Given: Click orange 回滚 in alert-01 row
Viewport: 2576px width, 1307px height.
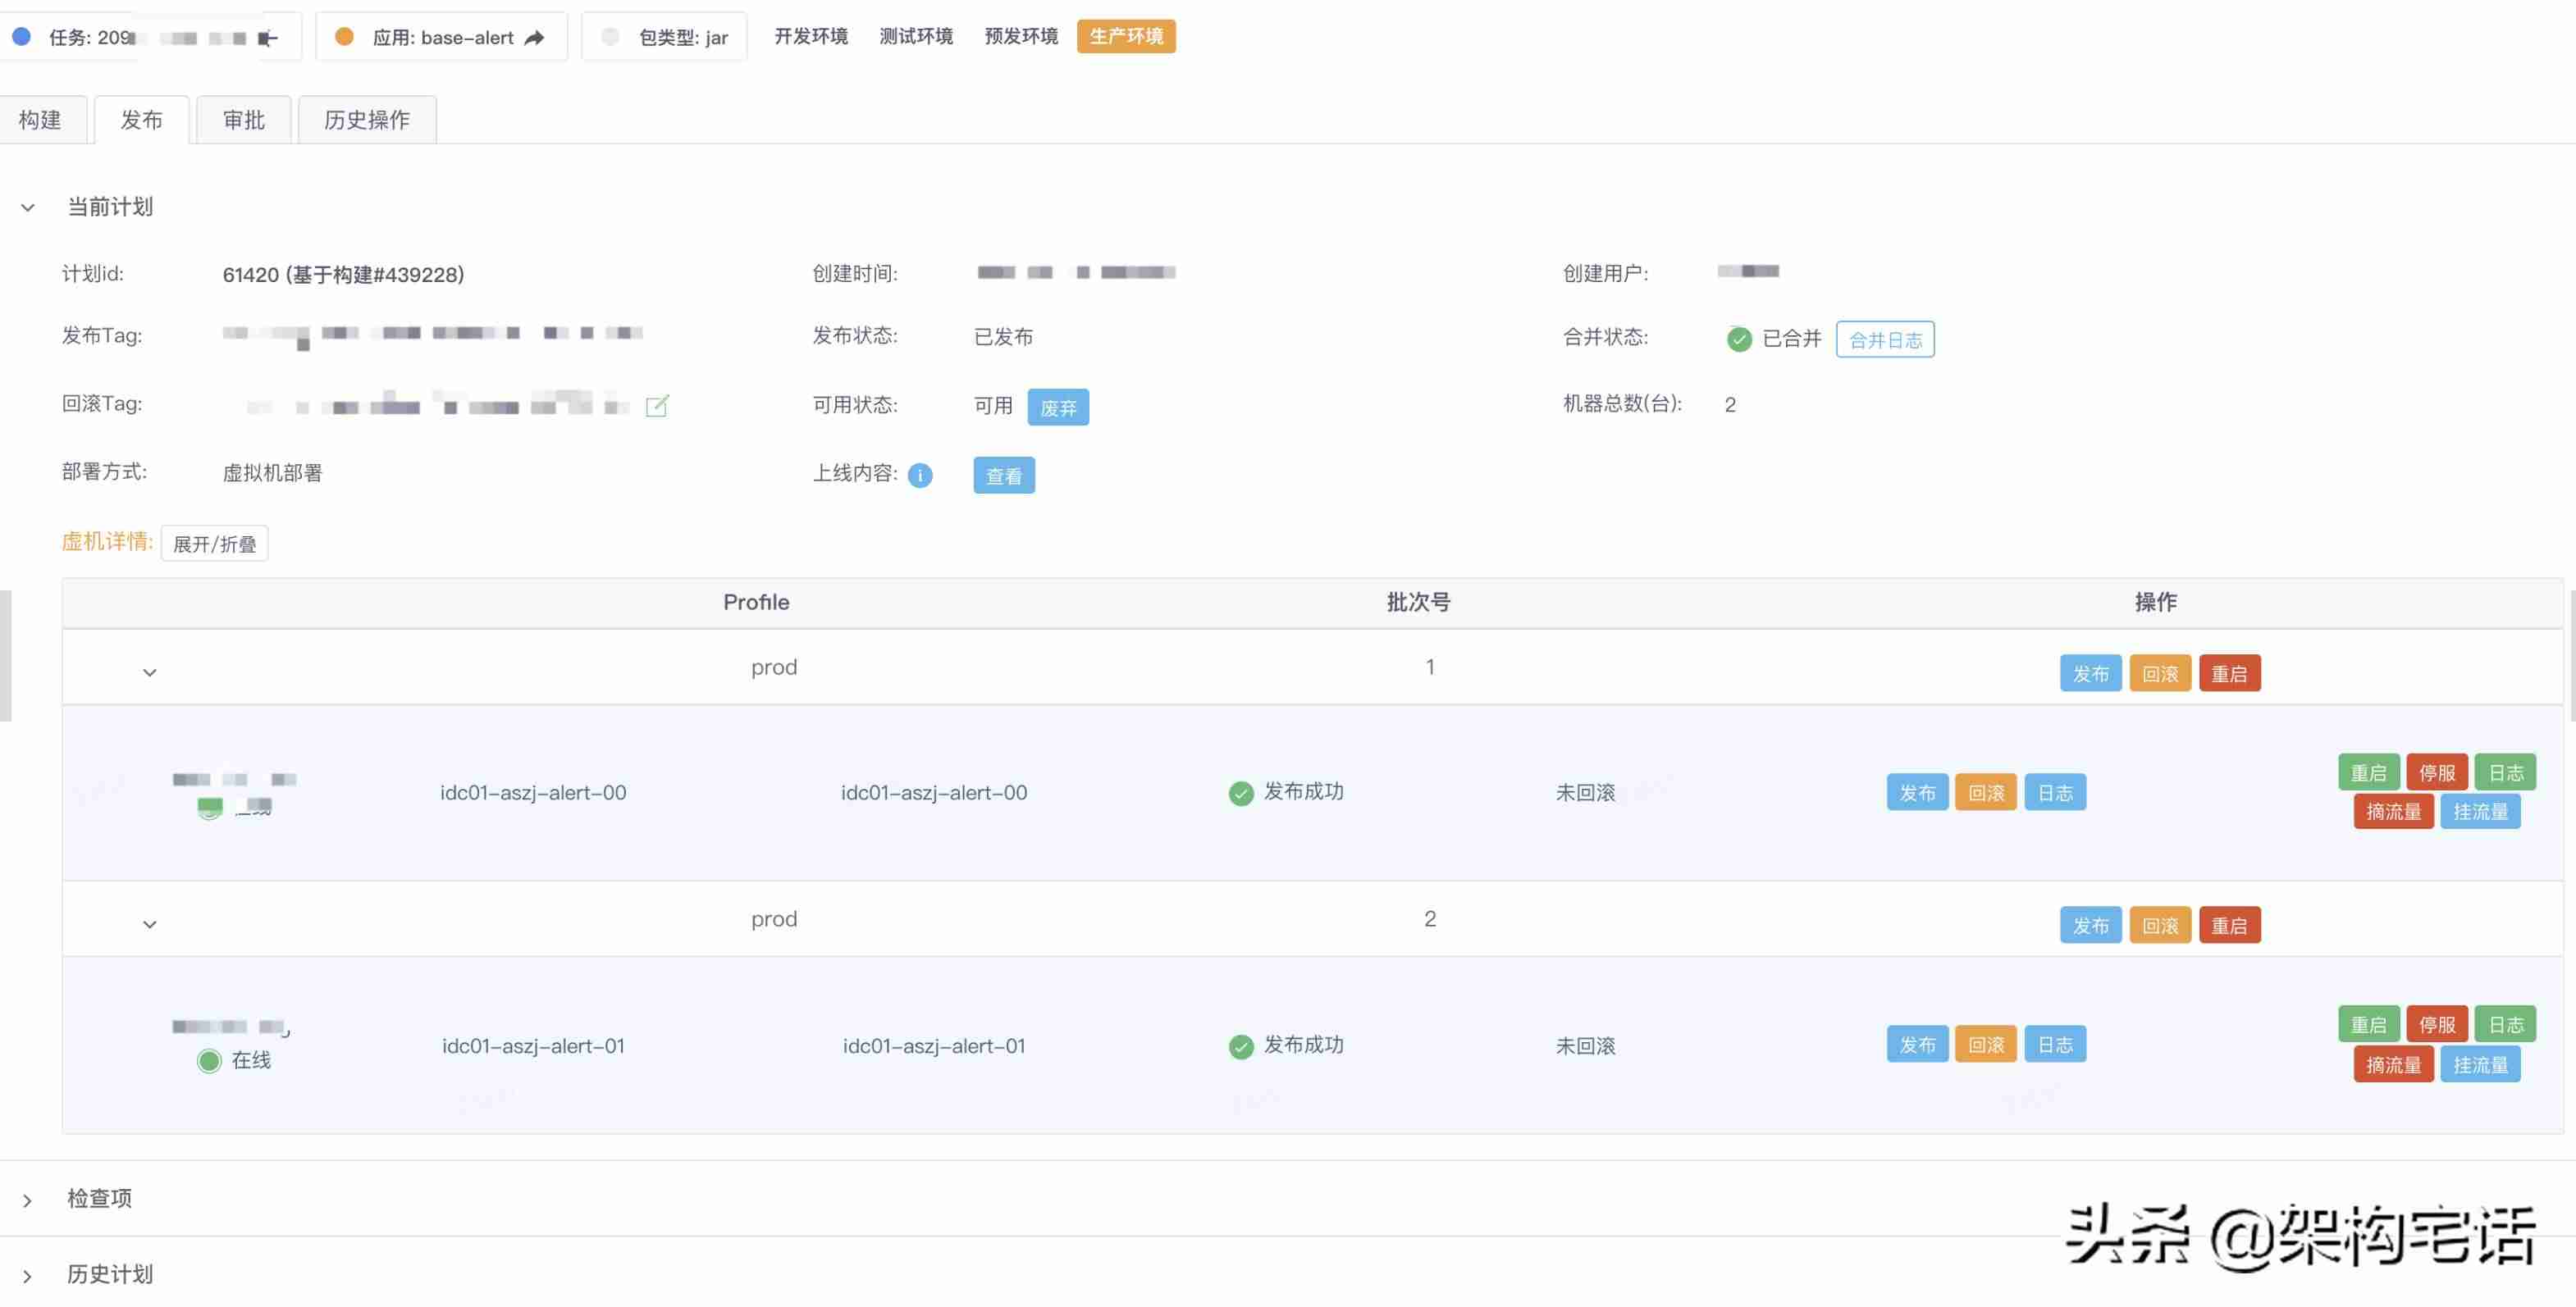Looking at the screenshot, I should coord(1986,1044).
